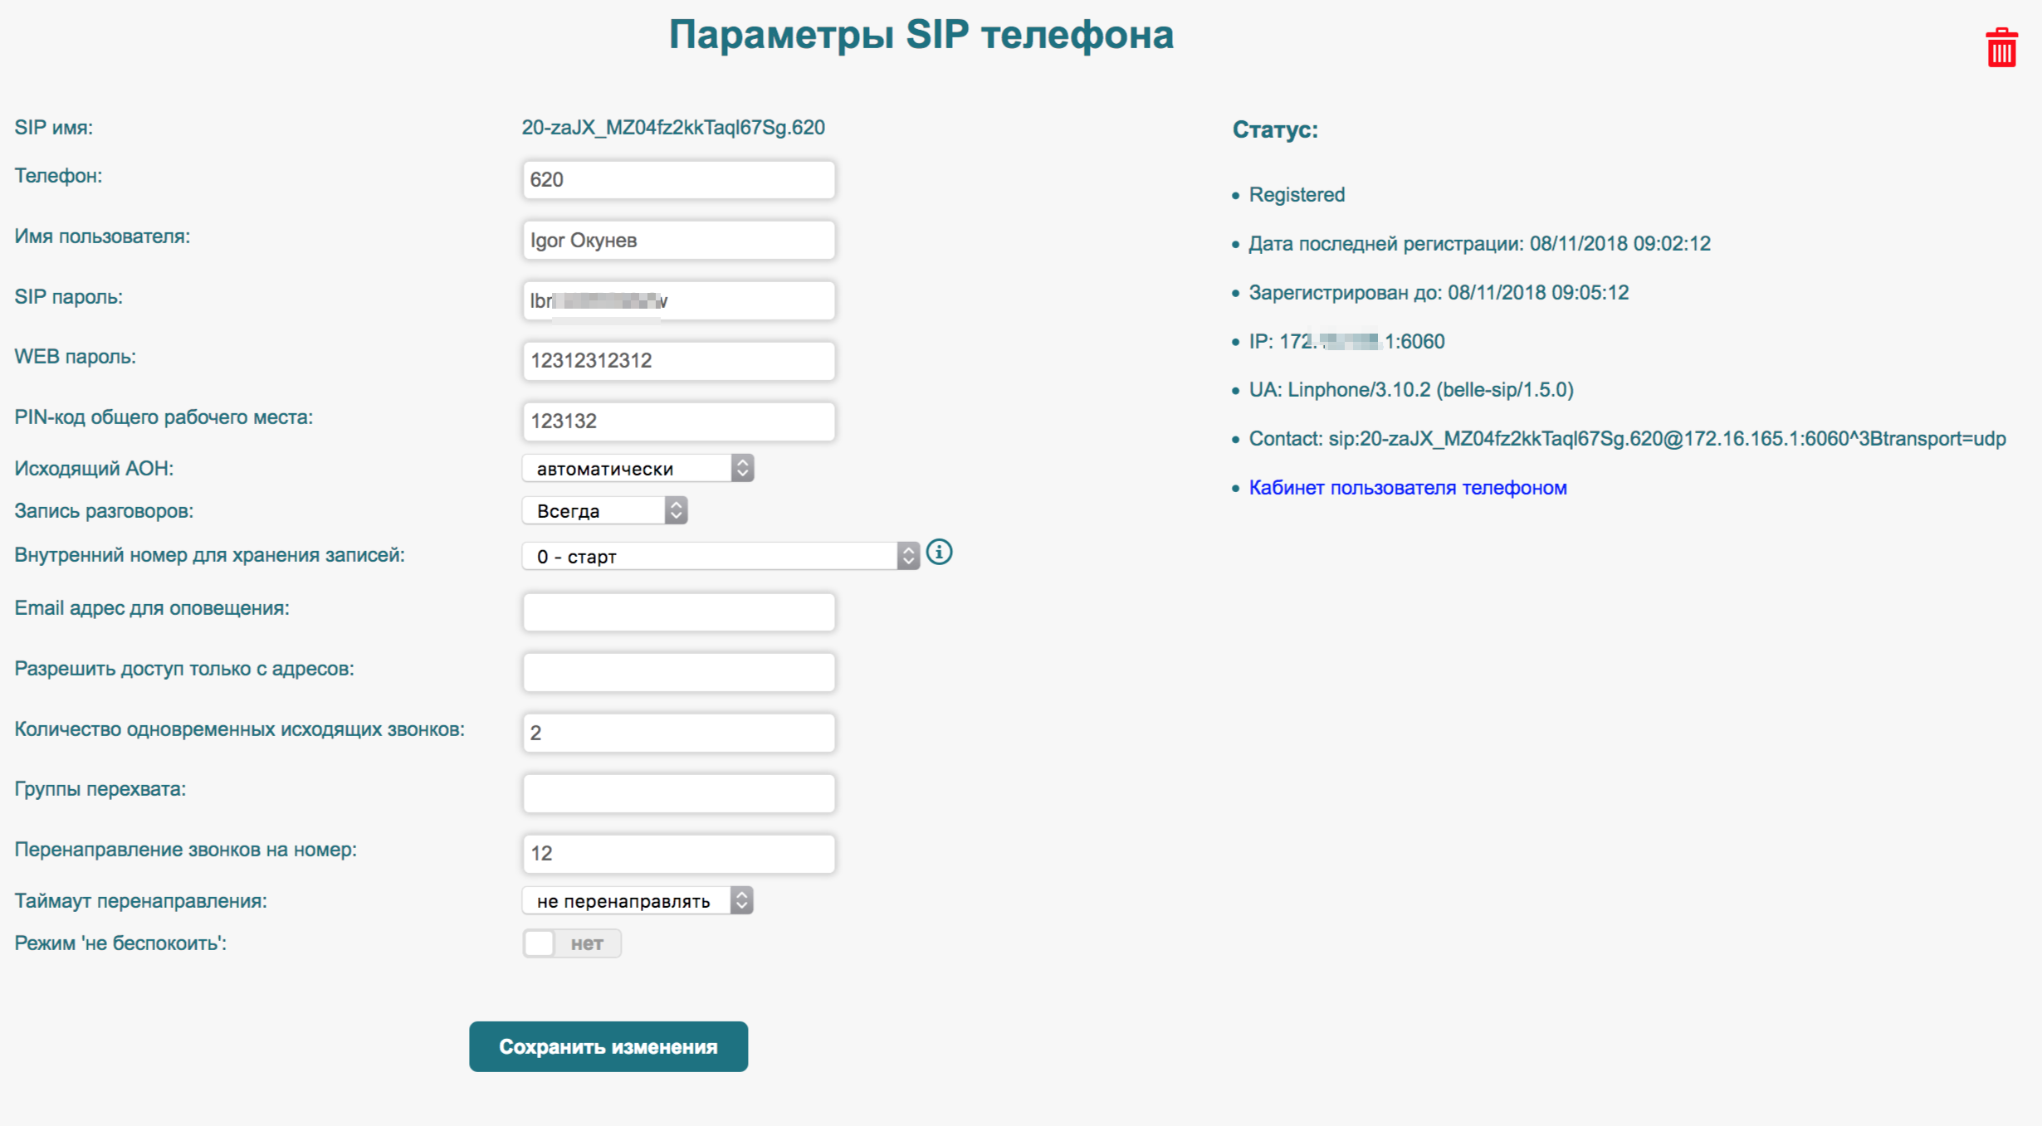Click the Группы перехвата input field

click(678, 794)
